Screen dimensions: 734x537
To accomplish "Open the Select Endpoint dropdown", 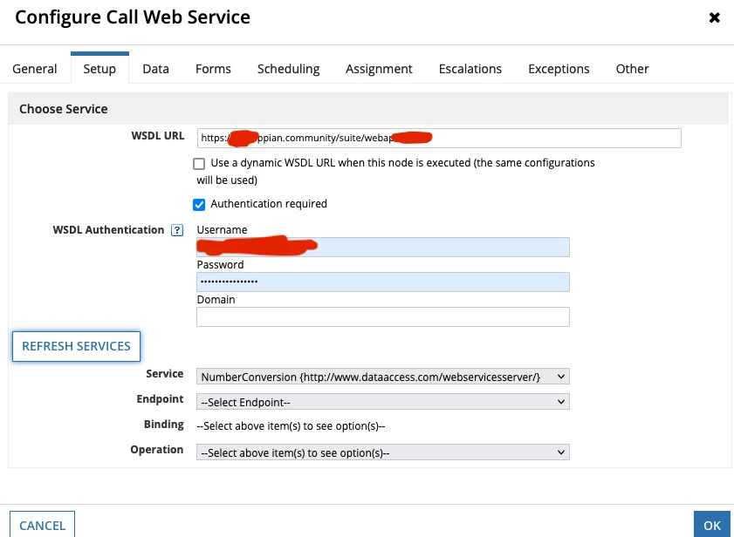I will (383, 402).
